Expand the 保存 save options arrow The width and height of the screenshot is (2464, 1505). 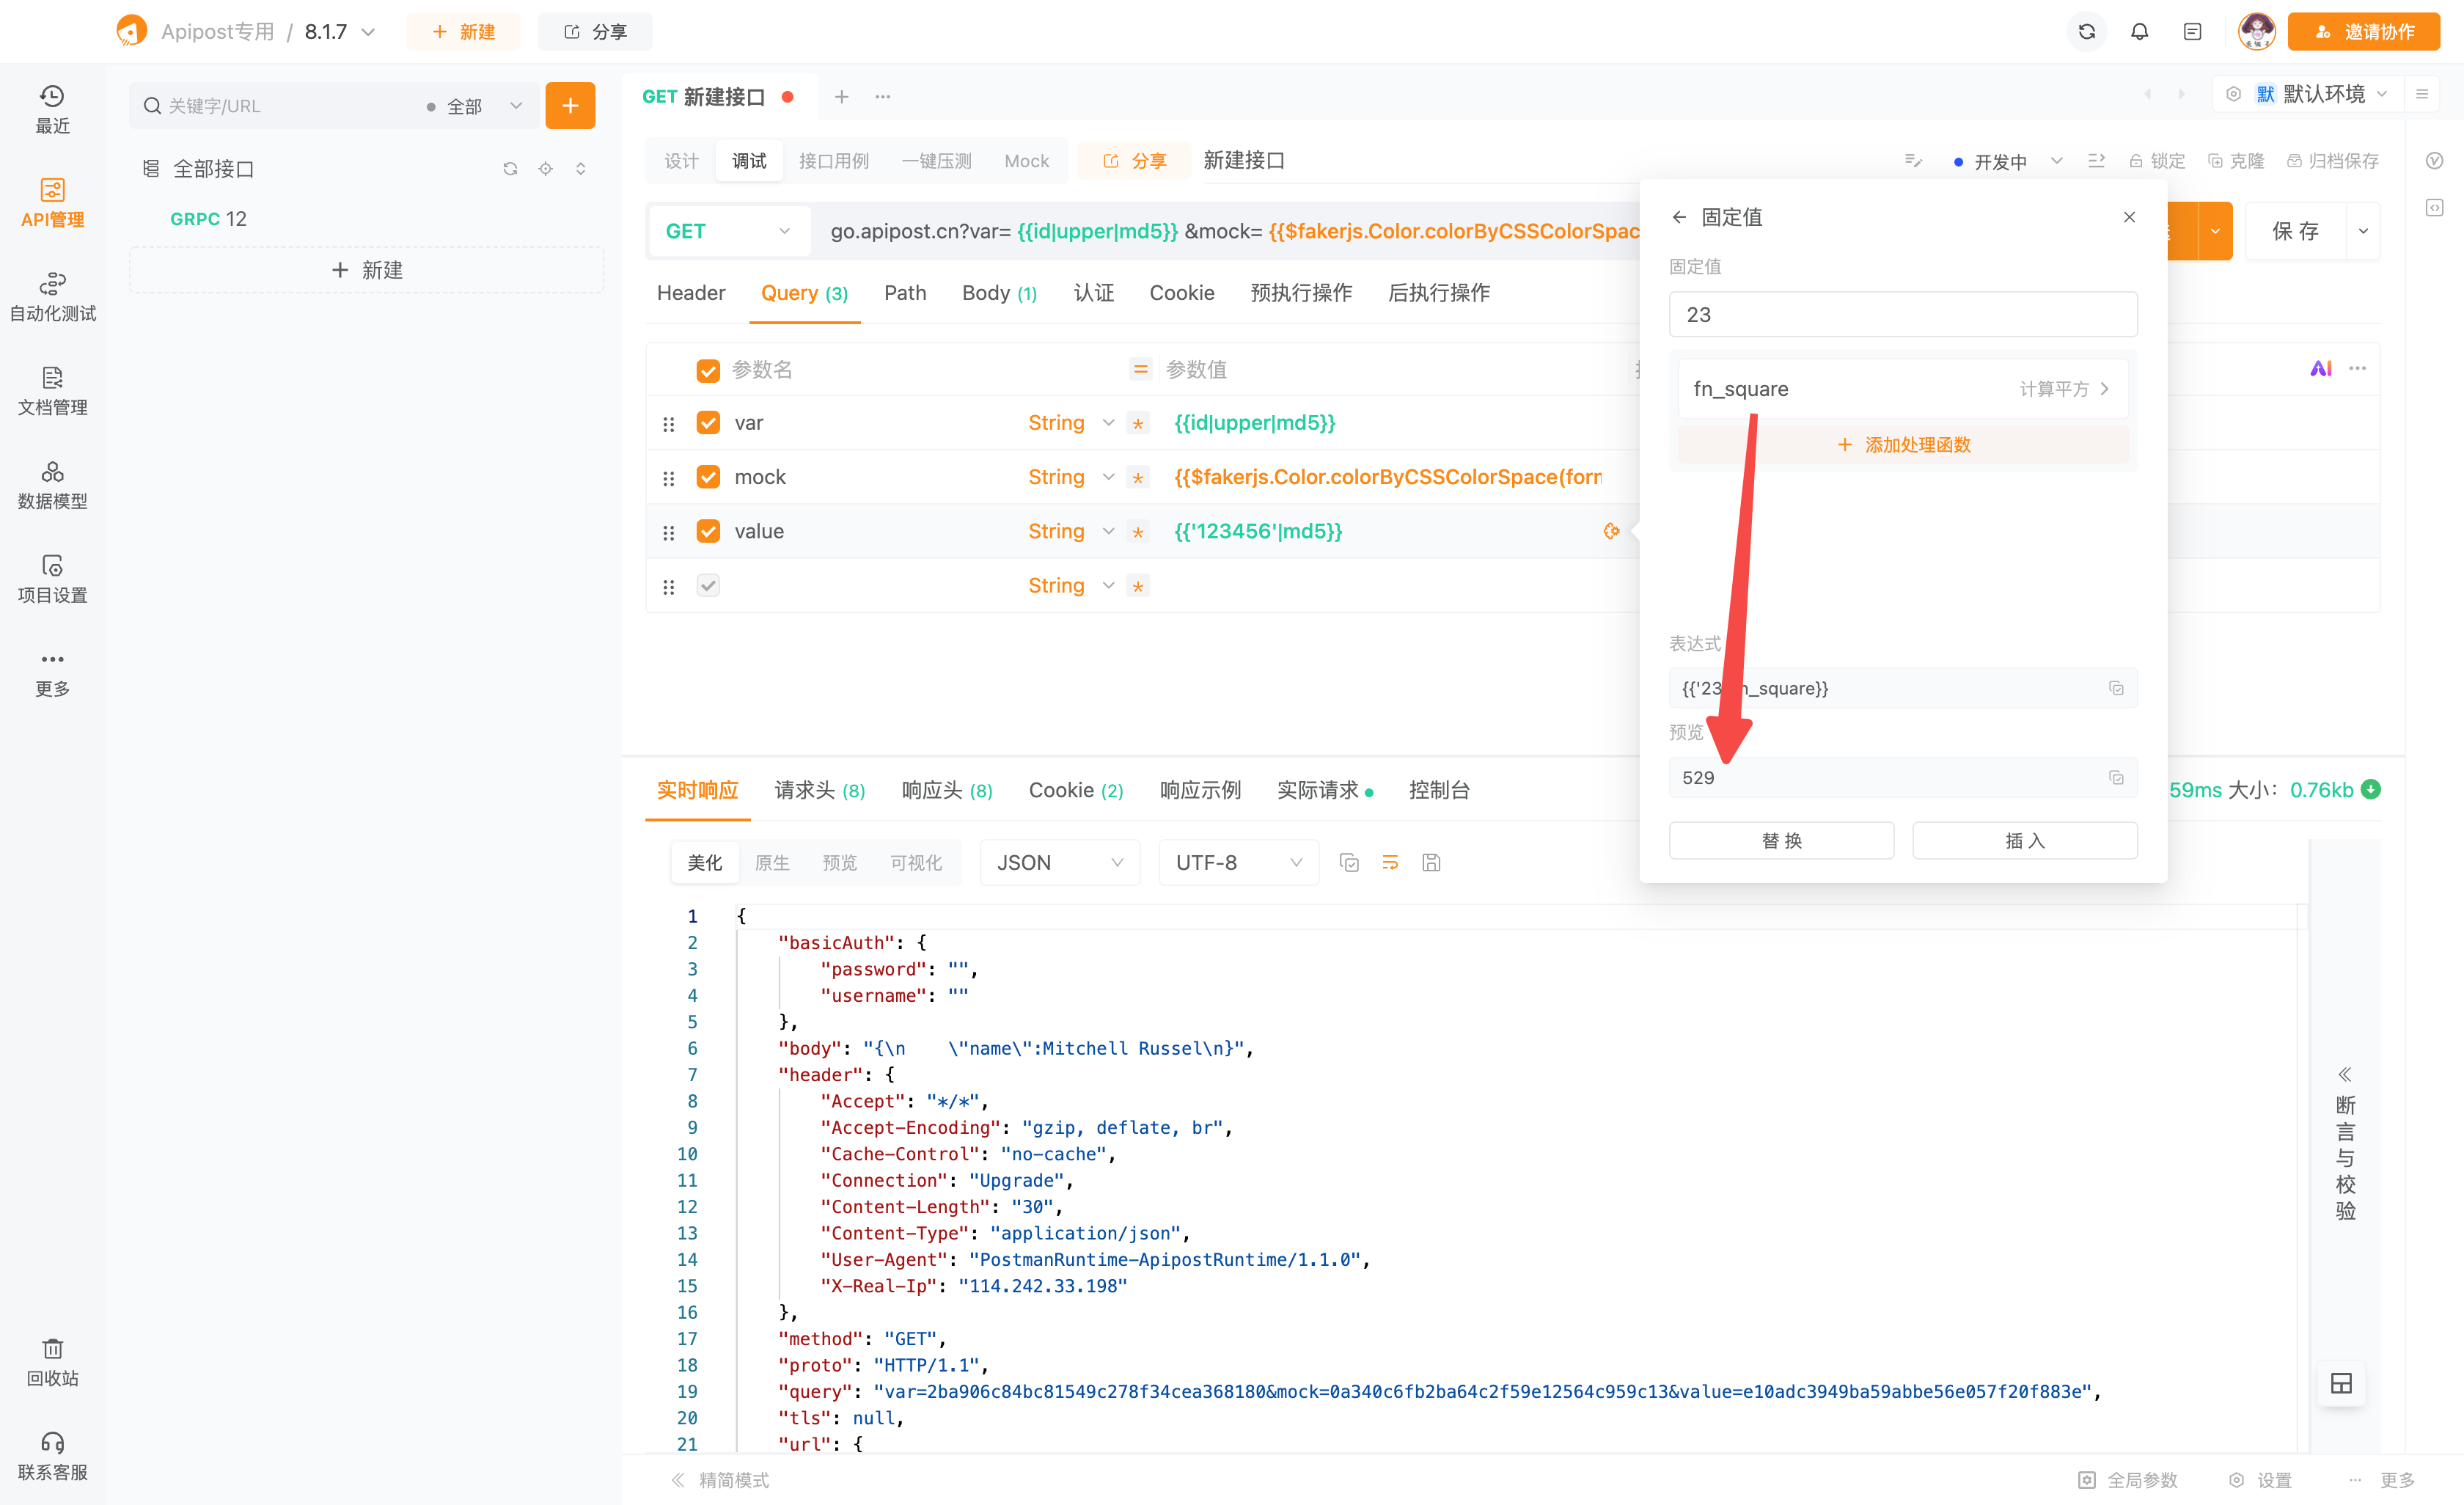[2362, 231]
